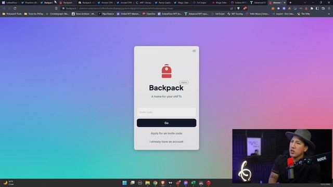The height and width of the screenshot is (187, 333).
Task: Open the tab search dropdown arrow
Action: 305,3
